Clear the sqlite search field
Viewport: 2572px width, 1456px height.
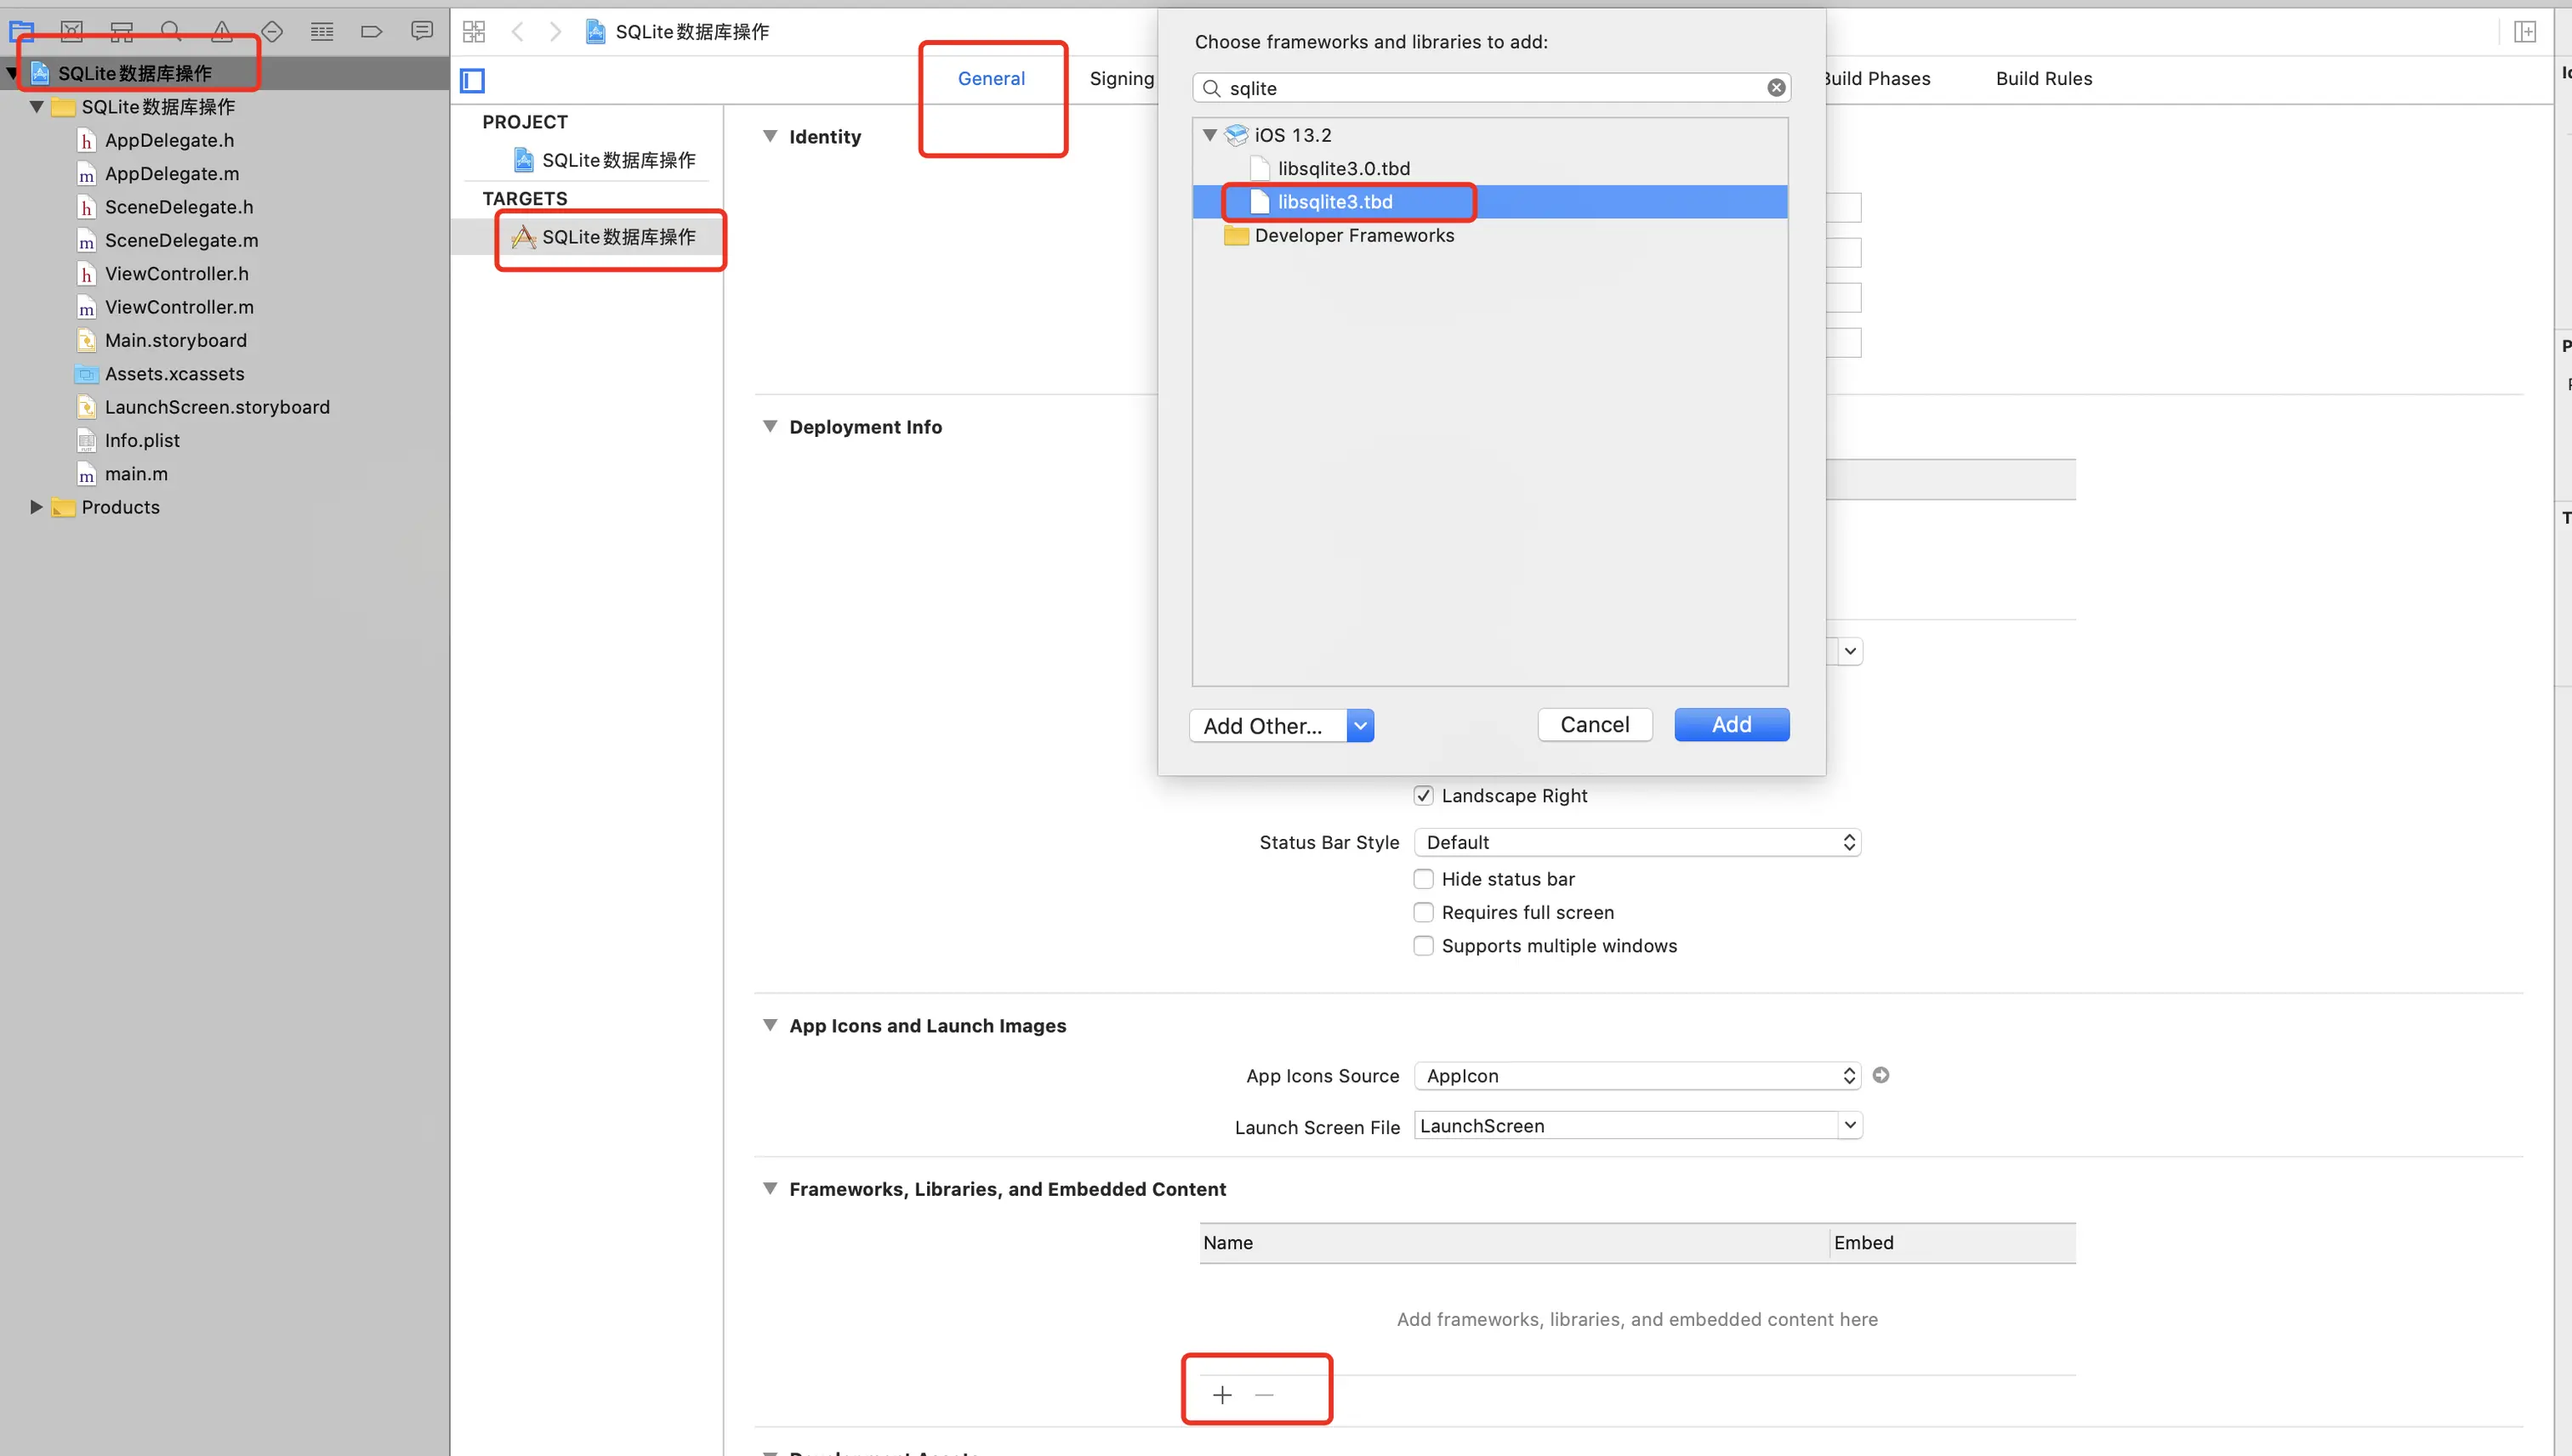1776,88
